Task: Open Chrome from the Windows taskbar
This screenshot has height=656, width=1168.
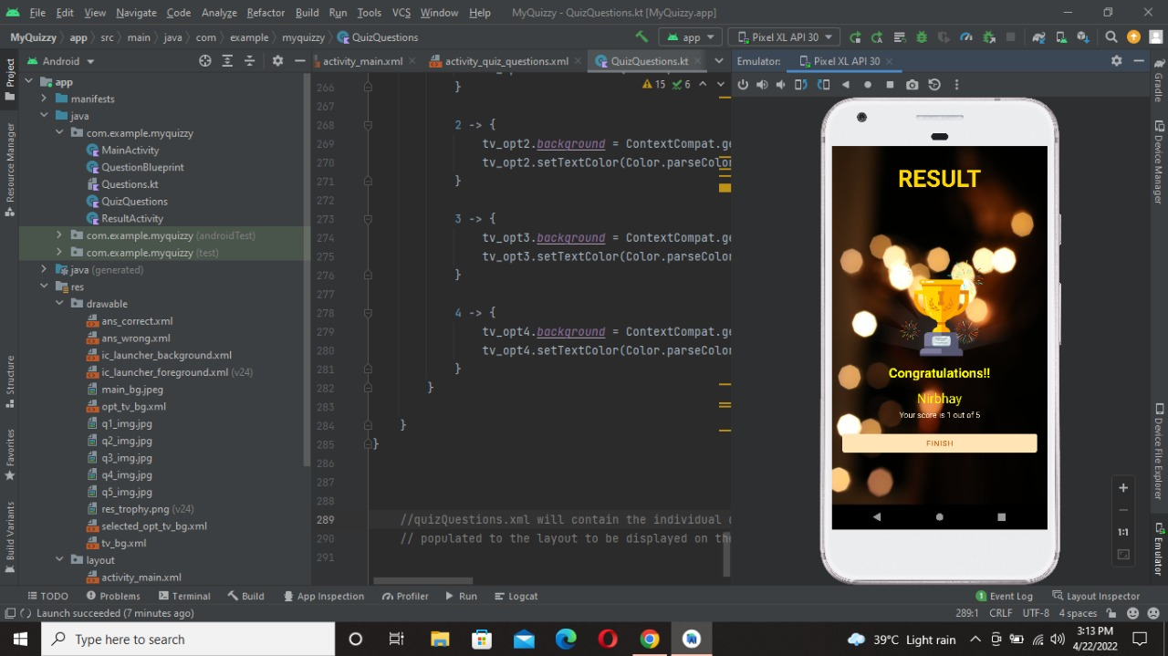Action: coord(650,639)
